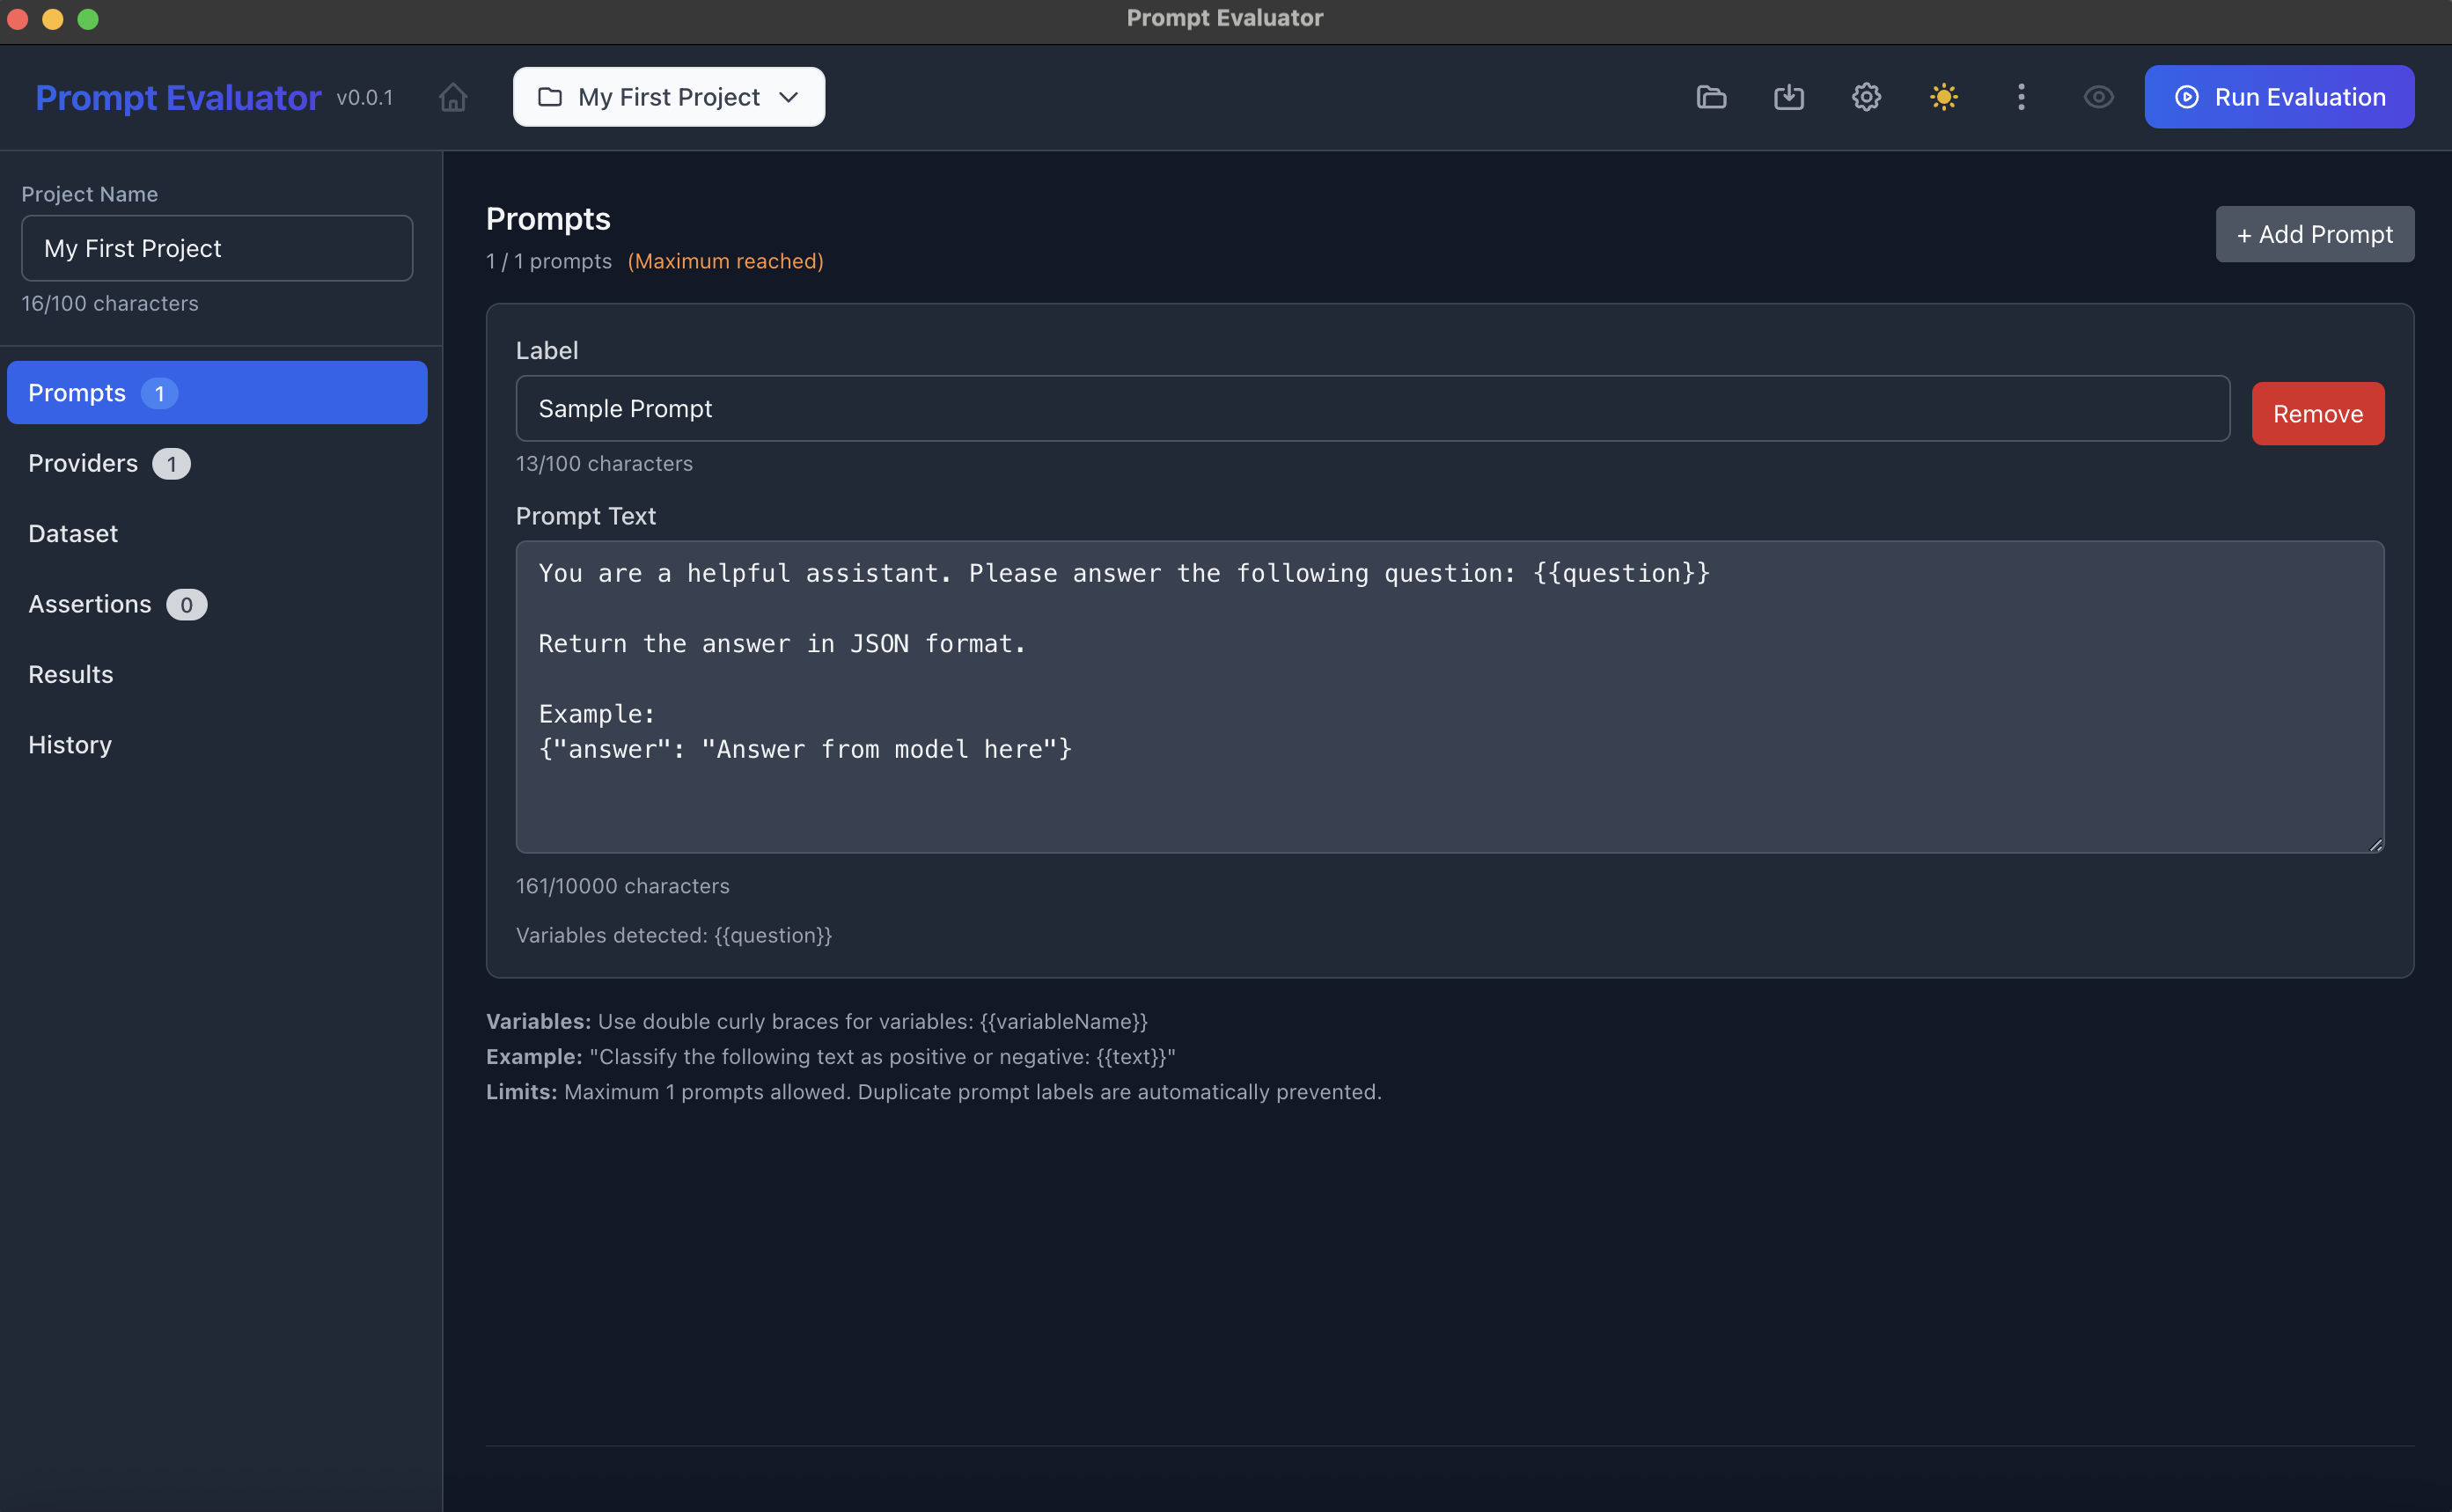Click the import/download icon in the toolbar

coord(1789,97)
